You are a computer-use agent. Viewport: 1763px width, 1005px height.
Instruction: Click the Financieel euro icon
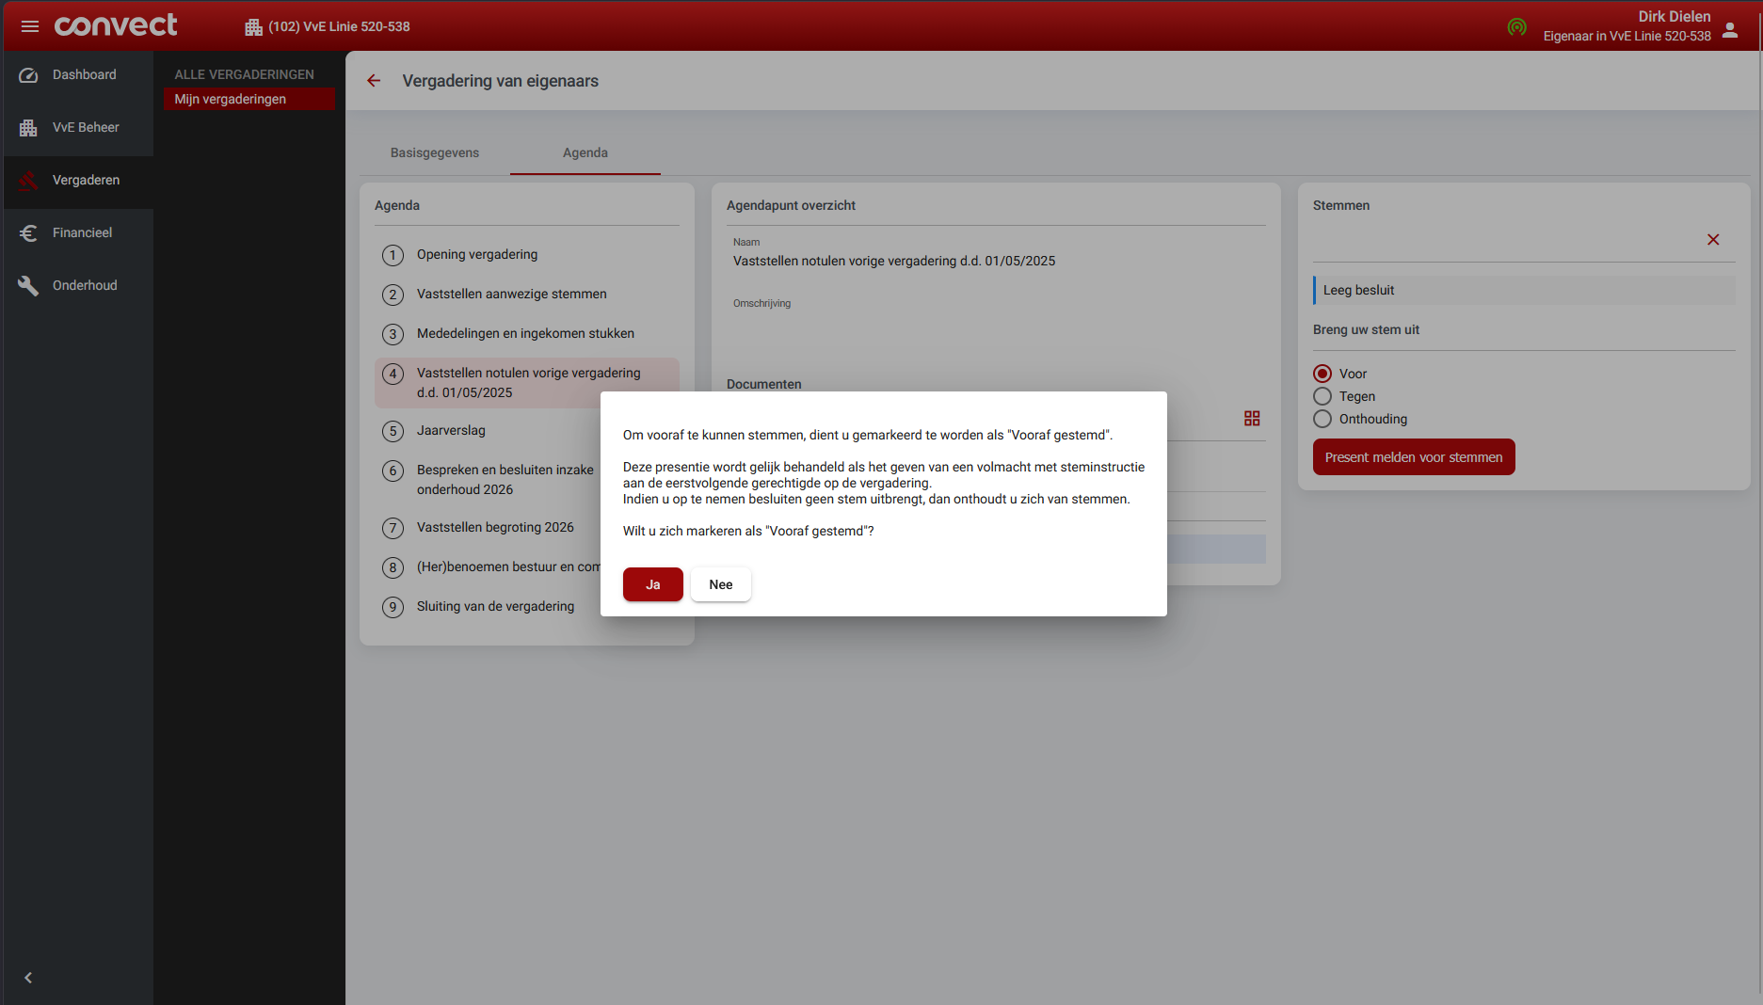(x=28, y=233)
